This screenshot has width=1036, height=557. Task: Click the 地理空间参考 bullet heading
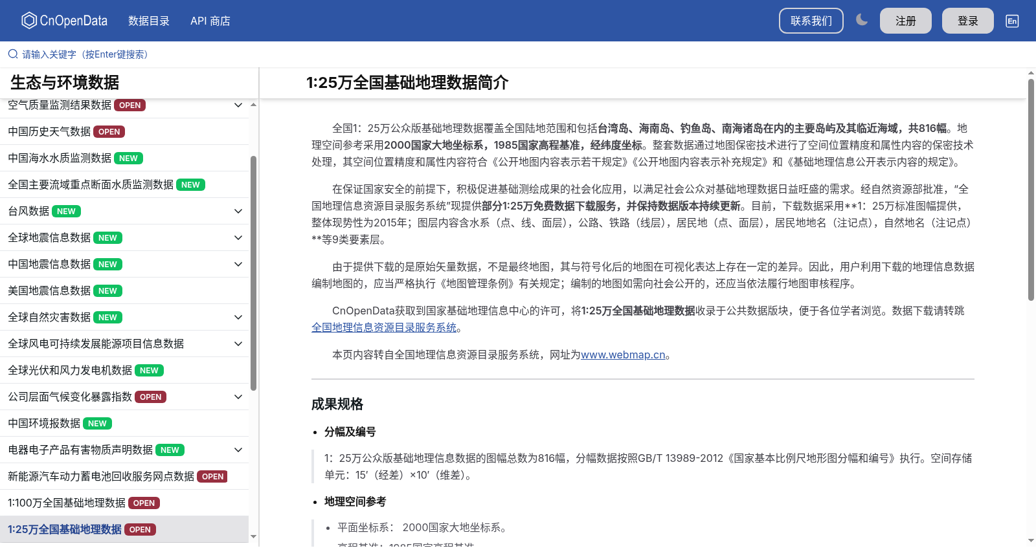[355, 501]
